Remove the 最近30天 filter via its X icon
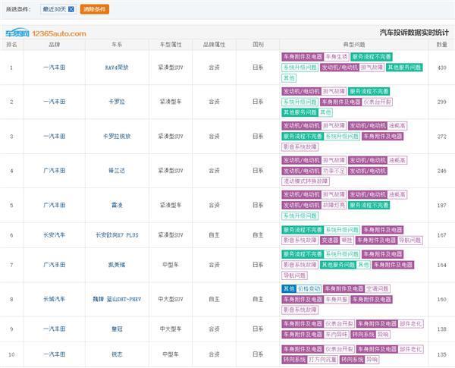This screenshot has width=455, height=368. click(x=71, y=9)
